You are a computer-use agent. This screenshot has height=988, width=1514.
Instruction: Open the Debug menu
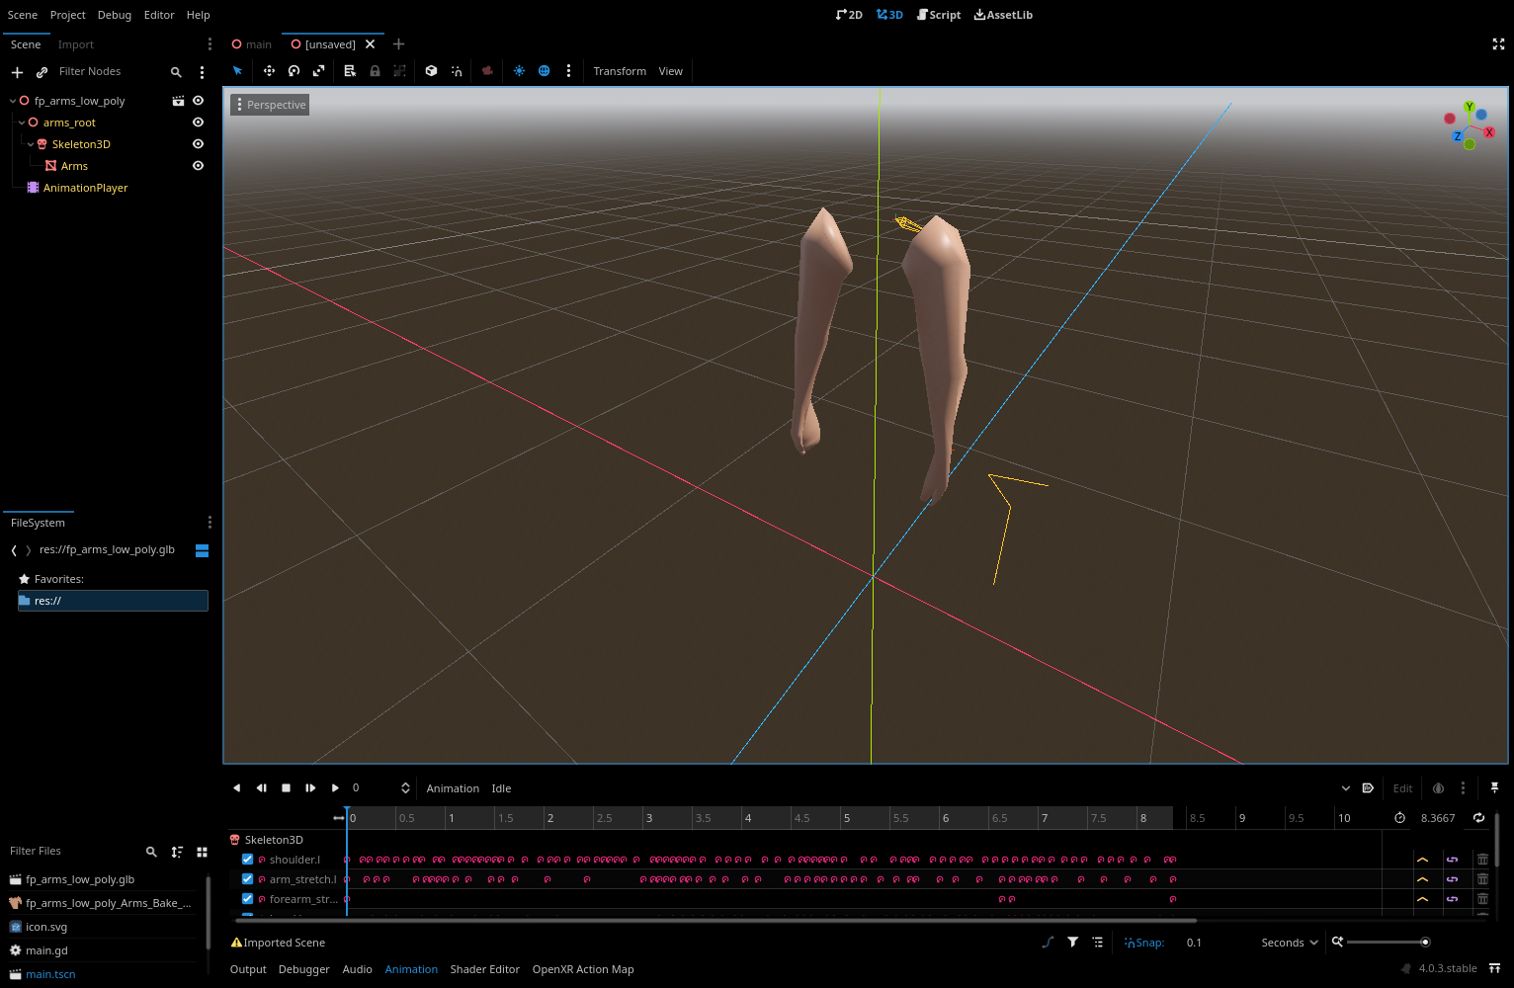click(x=114, y=14)
